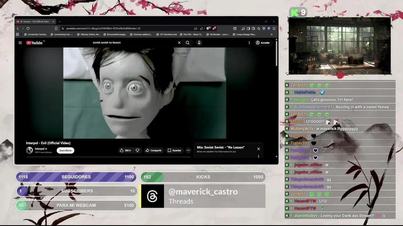Open the Interpol channel avatar

[29, 150]
